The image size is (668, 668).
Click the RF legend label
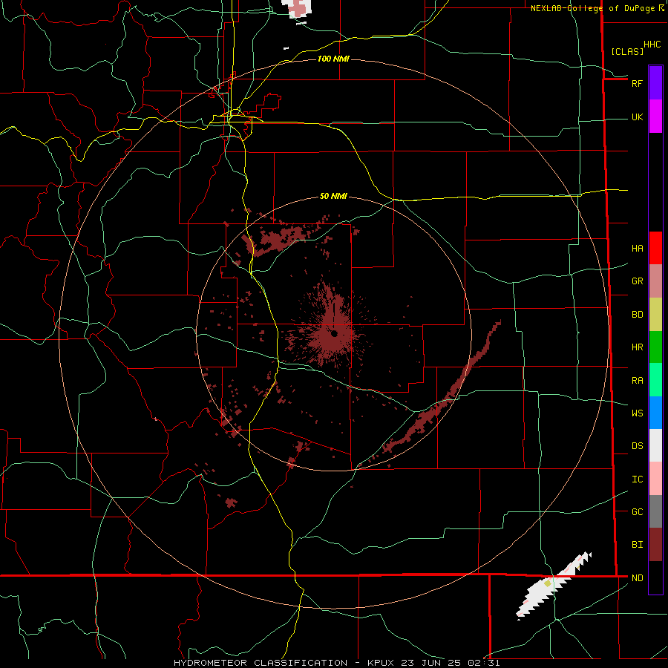(x=637, y=83)
